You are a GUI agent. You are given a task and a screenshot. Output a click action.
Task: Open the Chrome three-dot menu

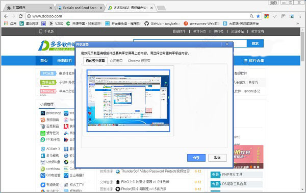click(x=300, y=16)
